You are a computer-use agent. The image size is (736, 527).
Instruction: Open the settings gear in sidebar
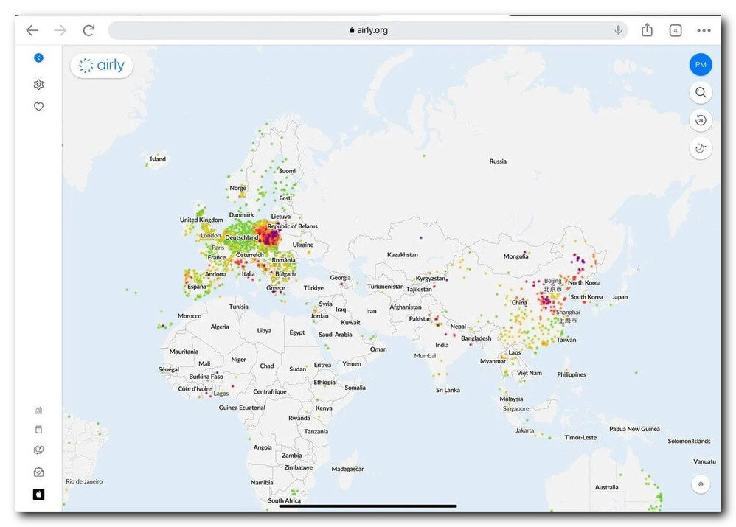point(38,85)
